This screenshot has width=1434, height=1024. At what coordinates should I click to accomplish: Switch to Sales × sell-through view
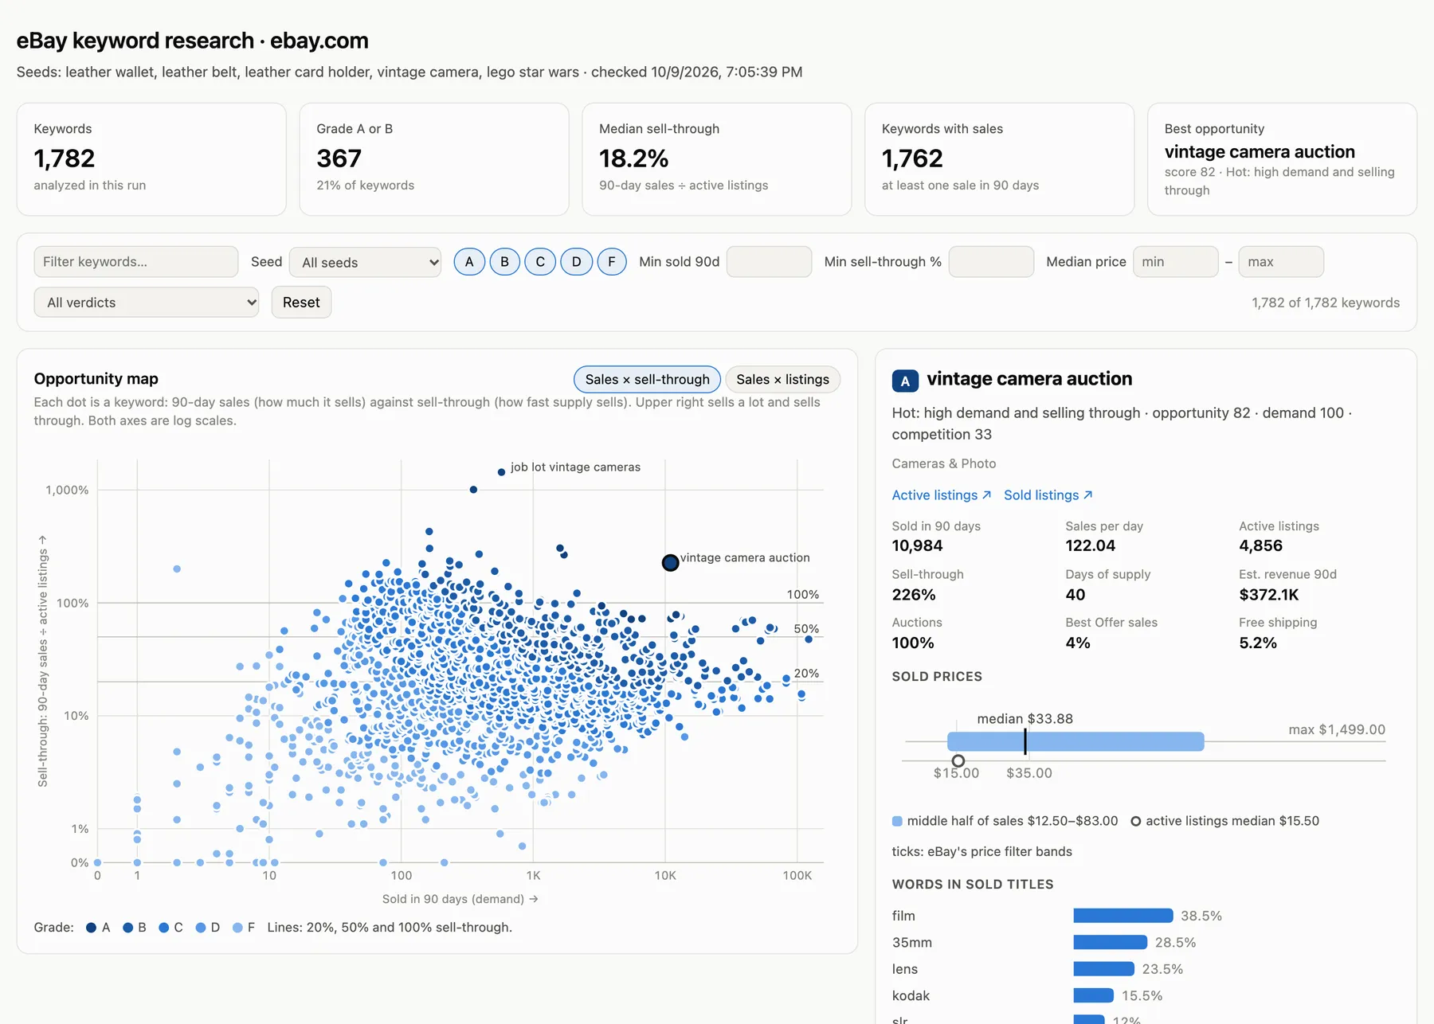(x=647, y=380)
